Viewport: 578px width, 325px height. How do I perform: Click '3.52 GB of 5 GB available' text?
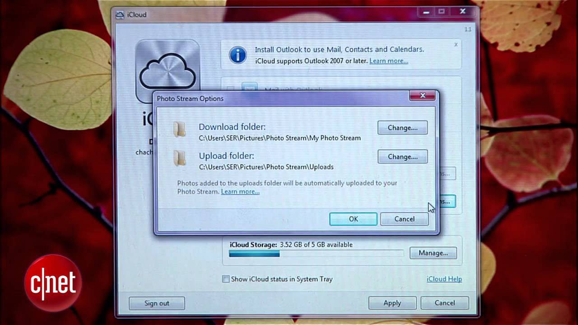point(316,245)
